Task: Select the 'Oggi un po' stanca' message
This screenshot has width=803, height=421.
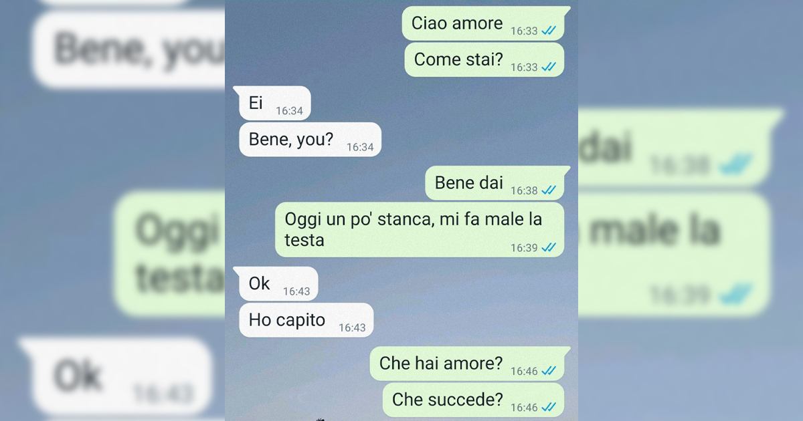Action: pyautogui.click(x=420, y=230)
